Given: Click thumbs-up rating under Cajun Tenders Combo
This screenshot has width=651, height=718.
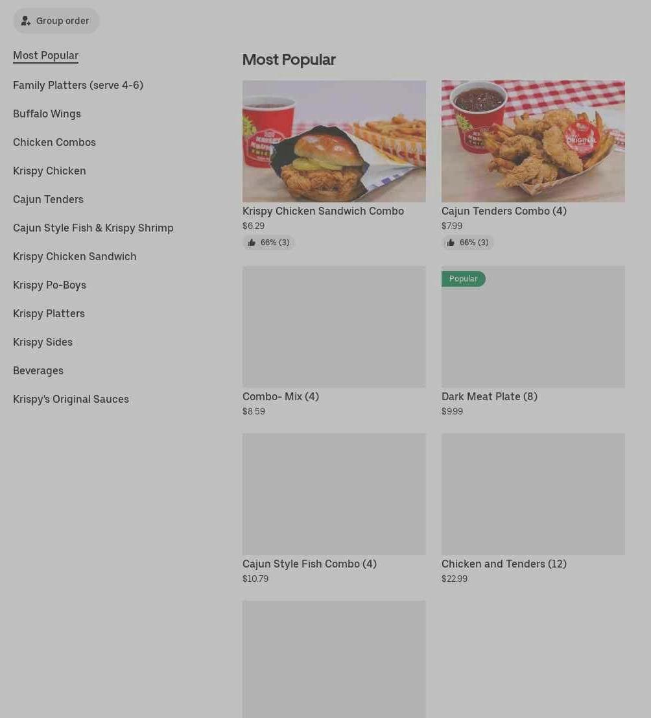Looking at the screenshot, I should tap(468, 242).
